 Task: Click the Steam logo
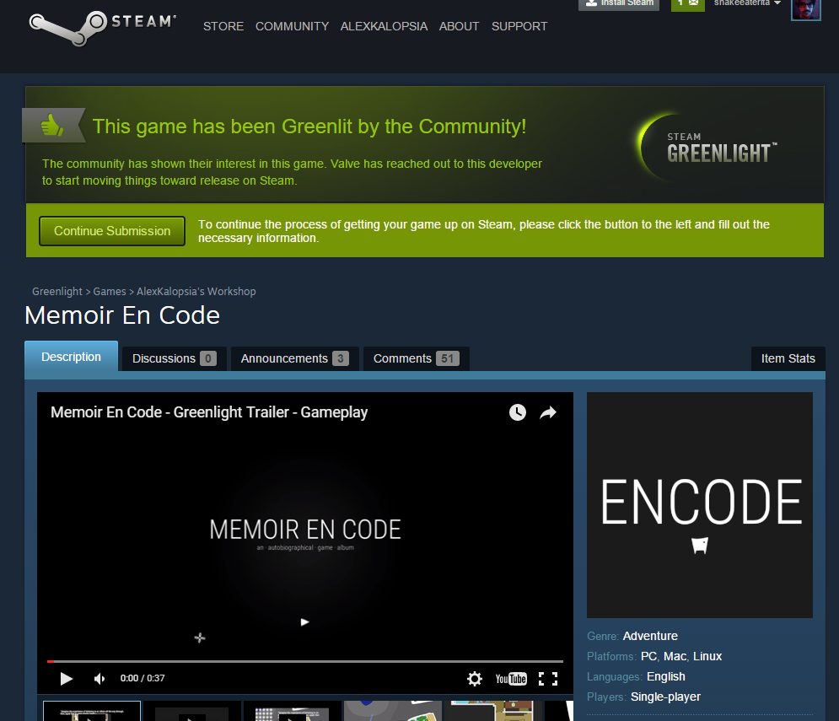pyautogui.click(x=103, y=27)
